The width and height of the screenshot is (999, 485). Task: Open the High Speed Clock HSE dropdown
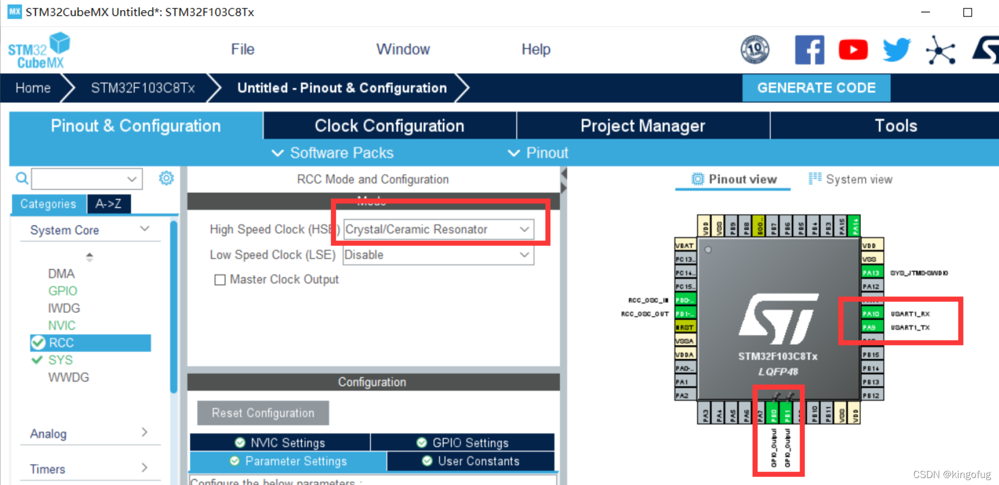tap(438, 229)
